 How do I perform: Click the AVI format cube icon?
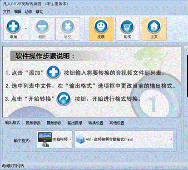pos(80,139)
